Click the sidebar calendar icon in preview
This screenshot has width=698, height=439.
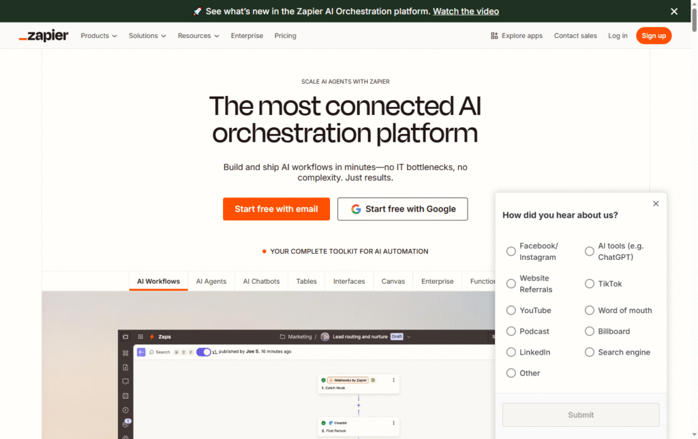(125, 396)
